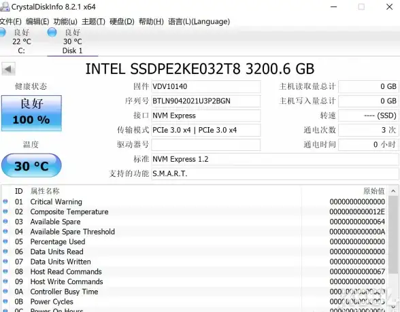Open the 编辑(E) menu
The height and width of the screenshot is (312, 400).
(x=37, y=22)
